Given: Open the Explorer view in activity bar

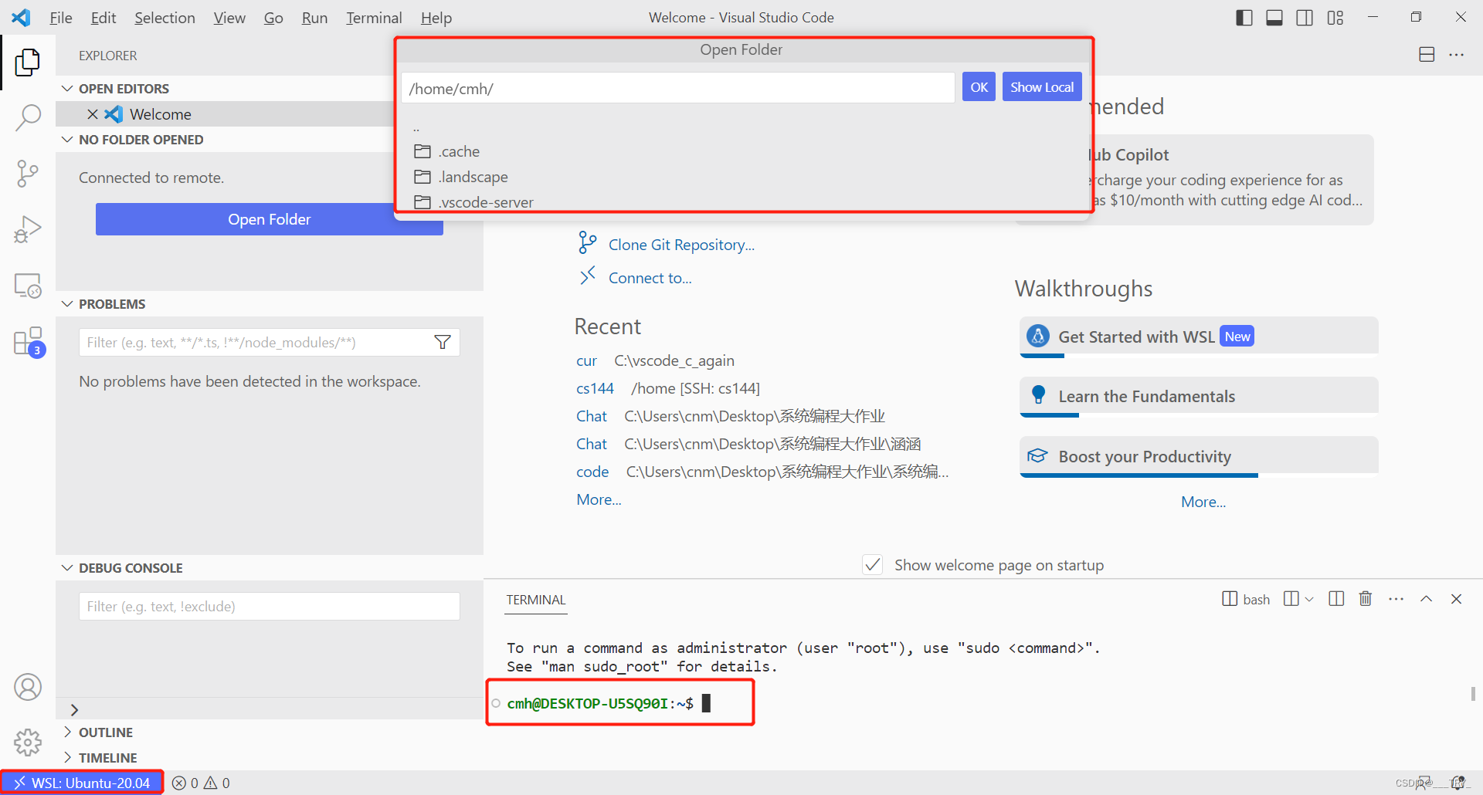Looking at the screenshot, I should pyautogui.click(x=28, y=62).
